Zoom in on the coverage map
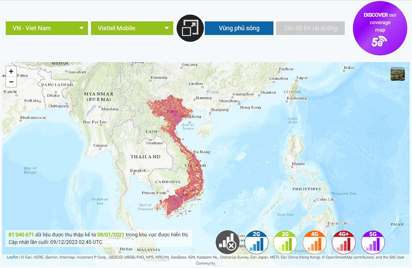The image size is (412, 268). coord(11,71)
